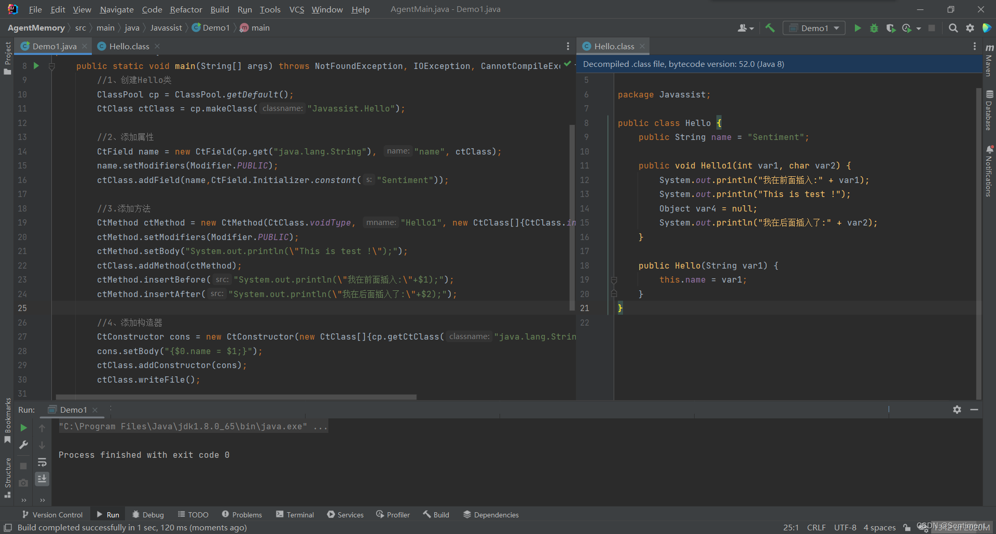Open the Demo1 run configuration dropdown
The image size is (996, 534).
[x=814, y=28]
